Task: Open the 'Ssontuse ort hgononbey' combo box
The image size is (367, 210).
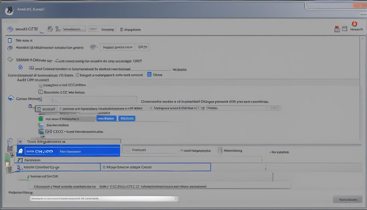Action: pyautogui.click(x=102, y=108)
